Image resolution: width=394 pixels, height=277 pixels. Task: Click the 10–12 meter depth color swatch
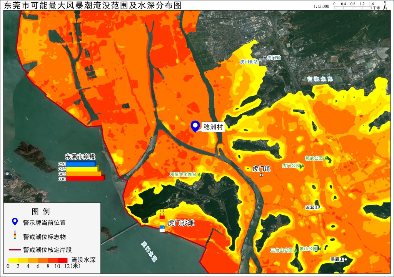(63, 260)
